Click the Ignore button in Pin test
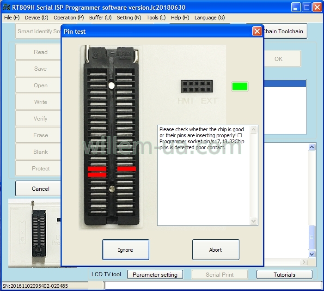This screenshot has width=324, height=291. click(x=126, y=250)
